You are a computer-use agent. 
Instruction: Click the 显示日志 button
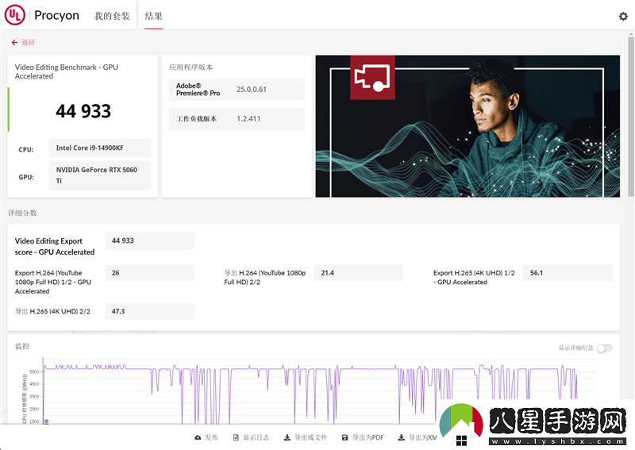click(x=256, y=437)
